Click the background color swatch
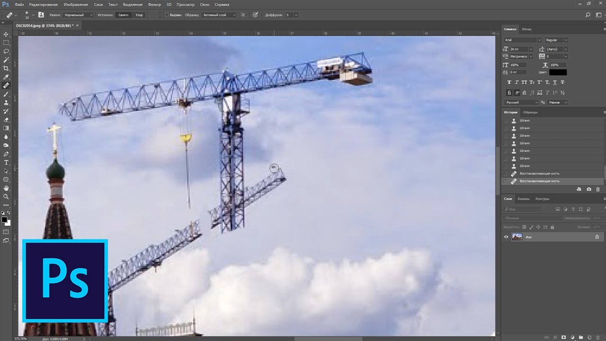 [x=8, y=223]
